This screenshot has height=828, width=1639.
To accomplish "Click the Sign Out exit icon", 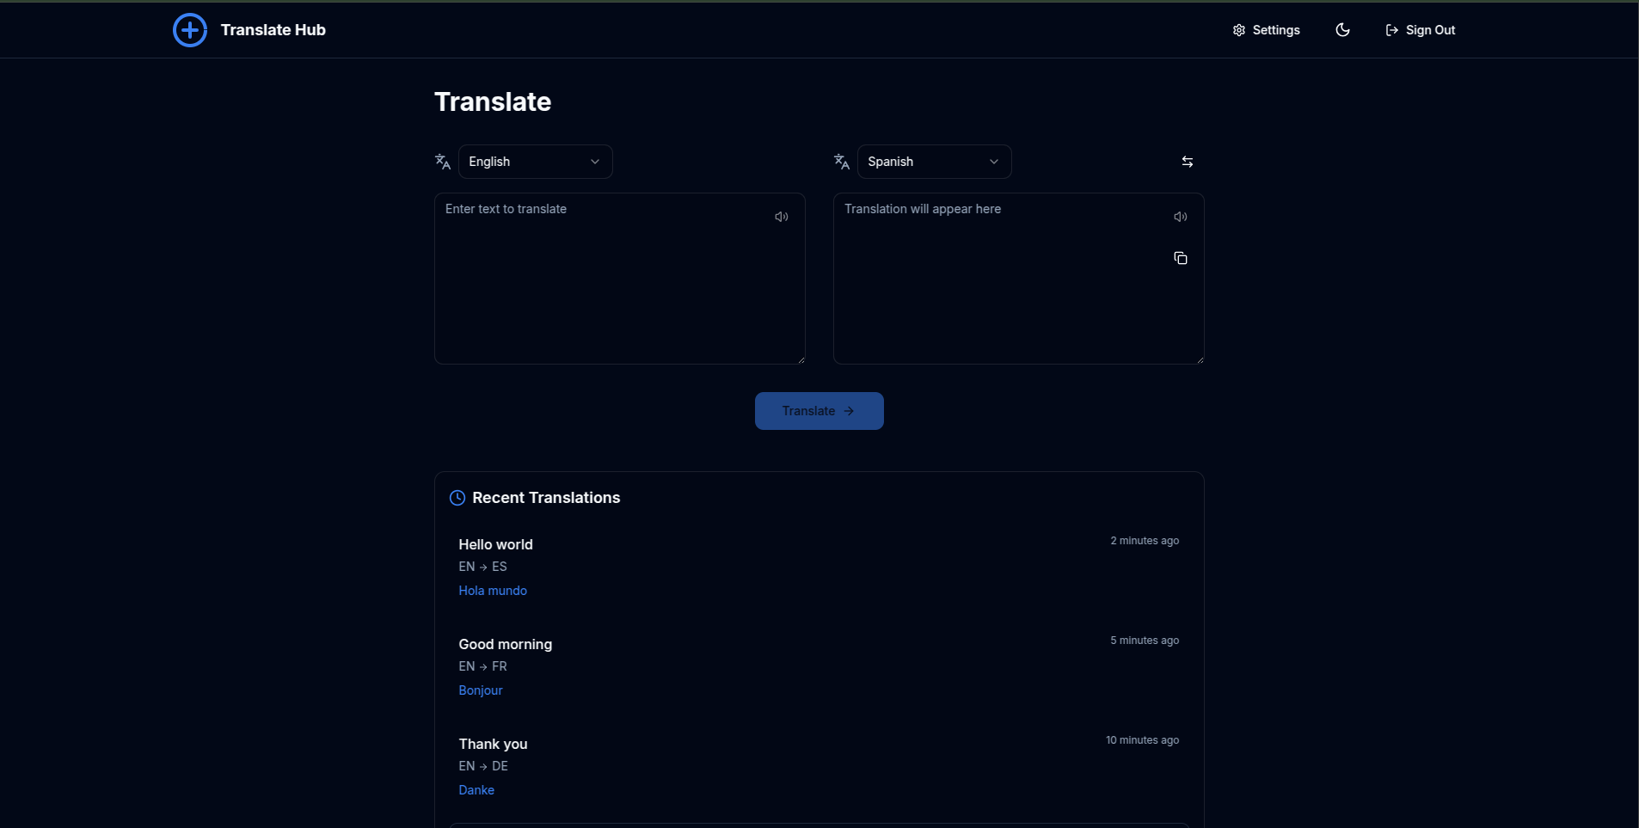I will pyautogui.click(x=1390, y=29).
